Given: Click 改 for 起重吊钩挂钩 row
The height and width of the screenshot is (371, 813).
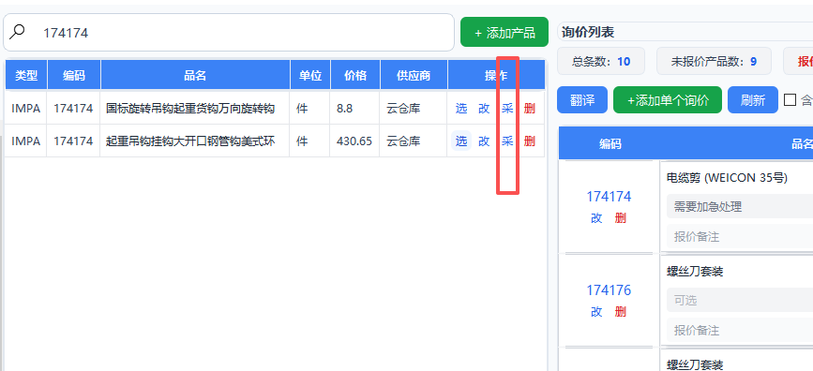Looking at the screenshot, I should pyautogui.click(x=484, y=141).
